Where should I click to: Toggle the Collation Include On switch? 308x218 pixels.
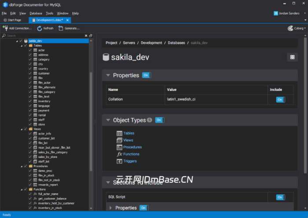280,100
